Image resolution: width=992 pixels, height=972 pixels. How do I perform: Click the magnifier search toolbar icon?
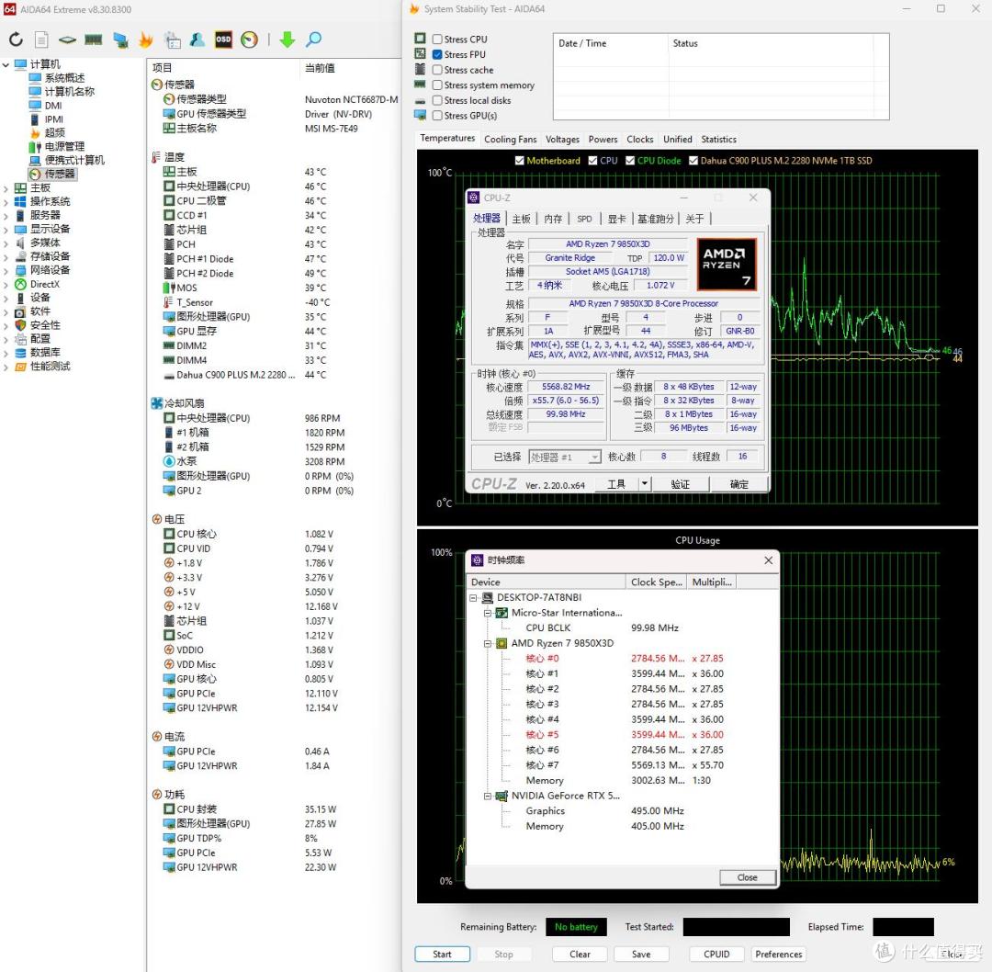point(314,40)
